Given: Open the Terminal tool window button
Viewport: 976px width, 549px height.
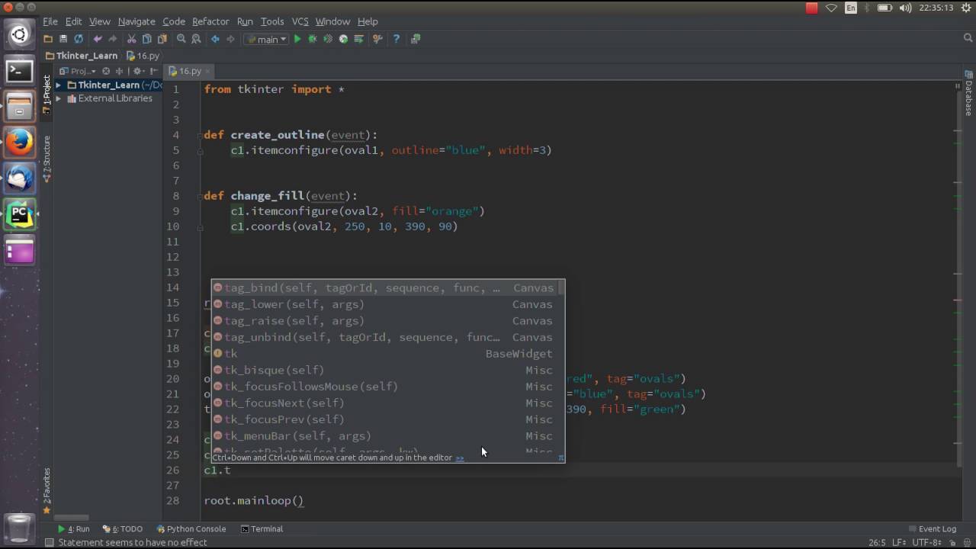Looking at the screenshot, I should (262, 528).
